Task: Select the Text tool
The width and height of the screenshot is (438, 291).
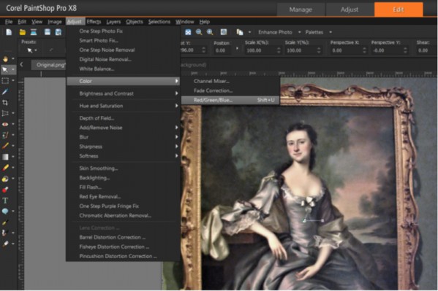Action: pos(5,201)
